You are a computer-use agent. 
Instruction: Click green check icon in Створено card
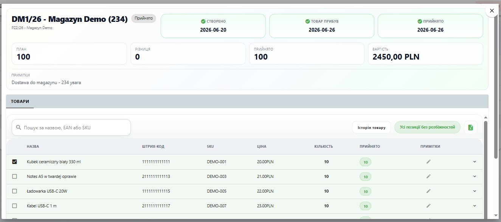[x=203, y=21]
